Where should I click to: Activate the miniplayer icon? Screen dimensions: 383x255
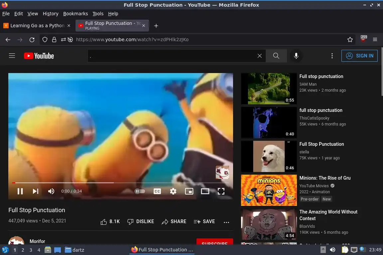(x=189, y=191)
